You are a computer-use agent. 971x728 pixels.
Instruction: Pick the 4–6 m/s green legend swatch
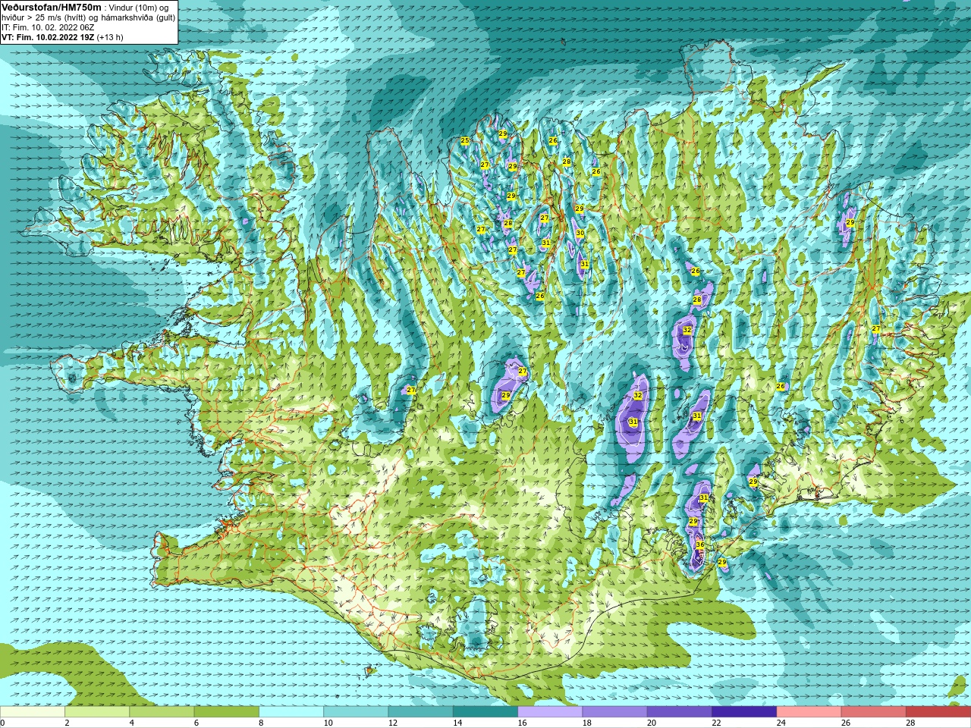[x=162, y=712]
